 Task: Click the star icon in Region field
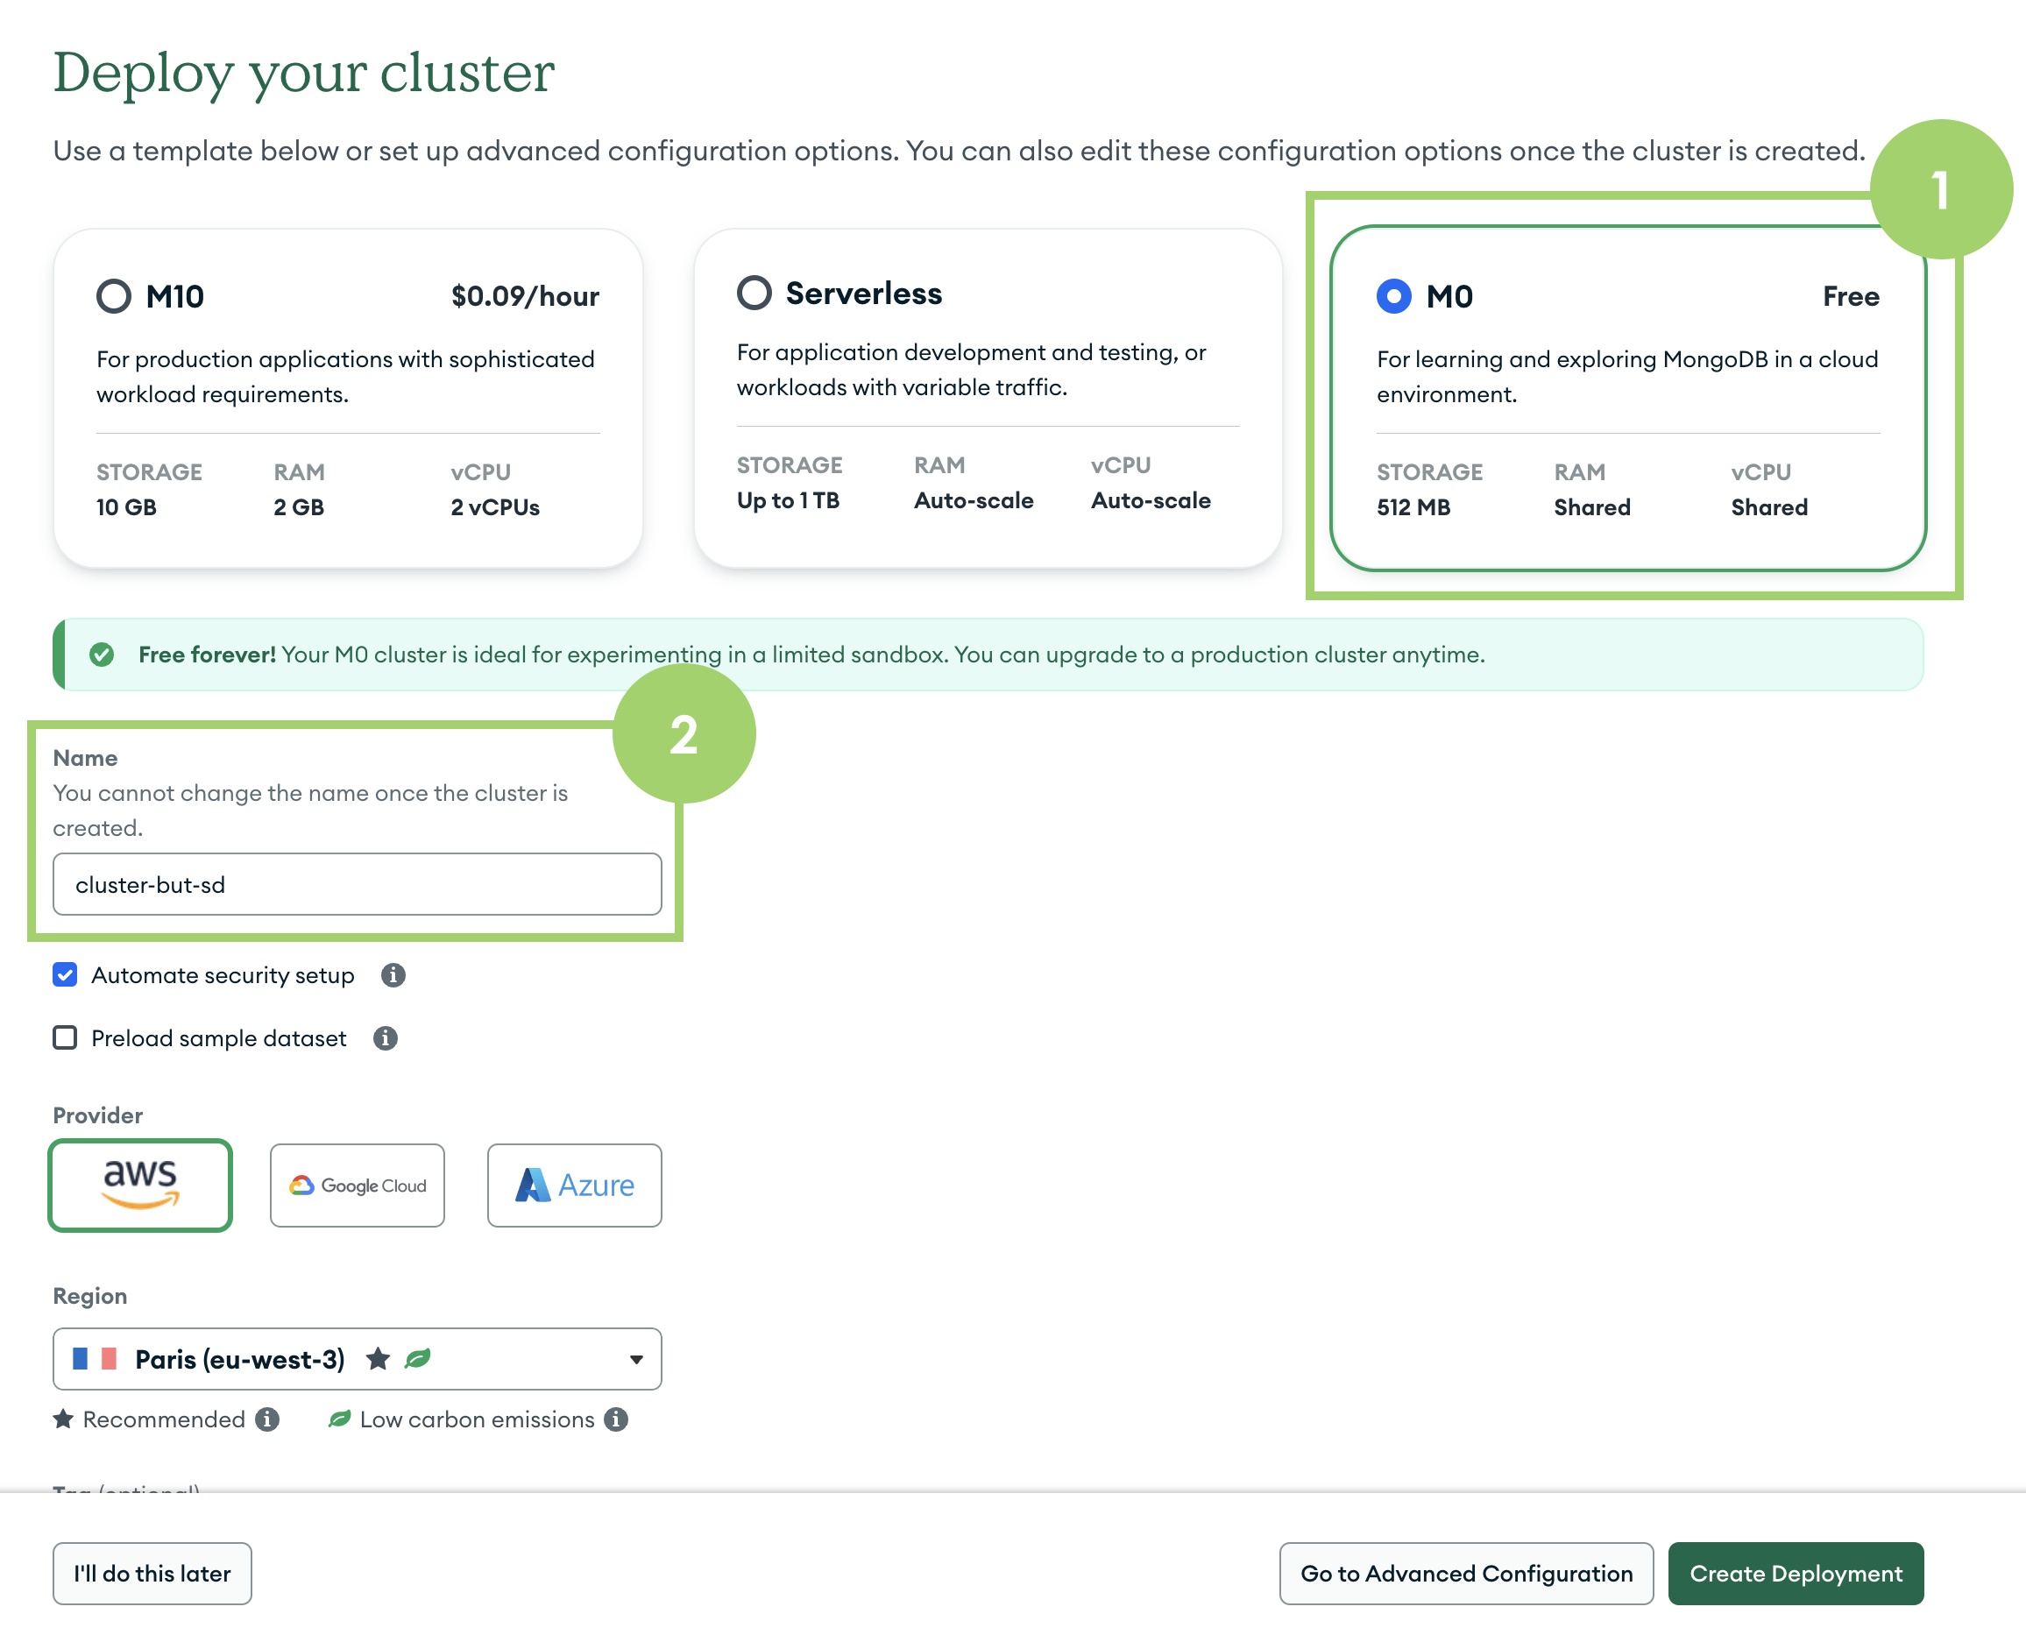378,1358
